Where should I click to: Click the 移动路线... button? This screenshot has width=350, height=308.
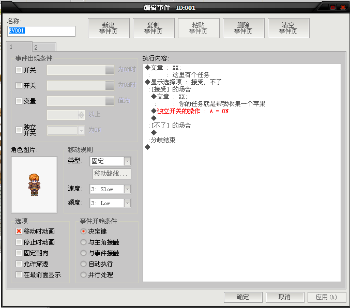112,174
